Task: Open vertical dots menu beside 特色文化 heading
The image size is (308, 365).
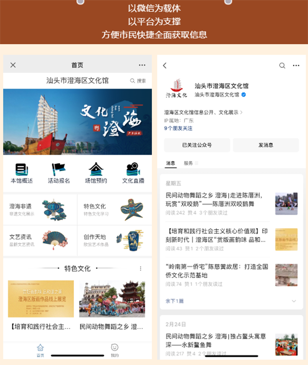Action: point(141,269)
